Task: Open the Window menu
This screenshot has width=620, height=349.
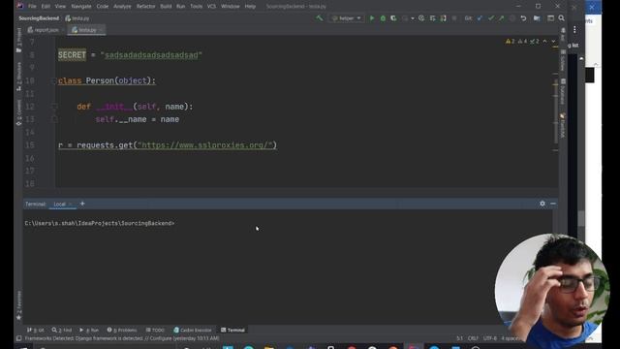Action: tap(231, 7)
